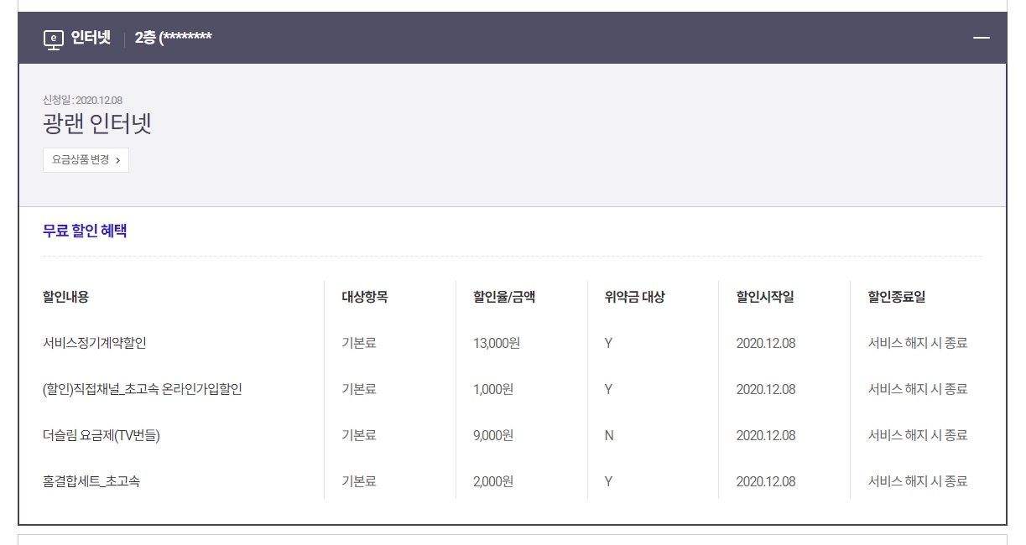This screenshot has width=1026, height=545.
Task: Click the internet monitor icon in header
Action: pyautogui.click(x=54, y=39)
